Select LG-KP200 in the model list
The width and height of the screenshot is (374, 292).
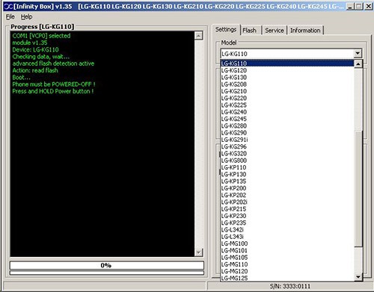point(287,188)
